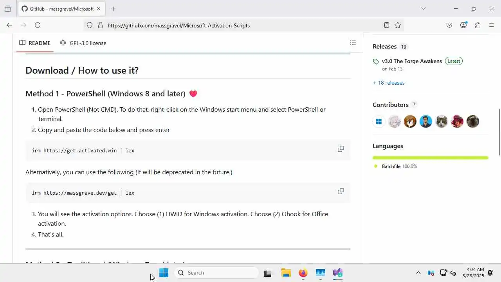The width and height of the screenshot is (501, 282).
Task: Open the network display tray icon
Action: click(x=443, y=273)
